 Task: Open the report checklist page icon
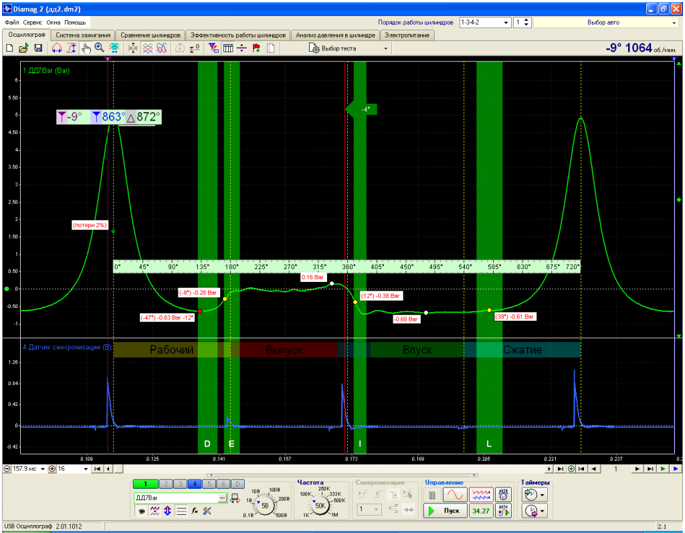(270, 48)
